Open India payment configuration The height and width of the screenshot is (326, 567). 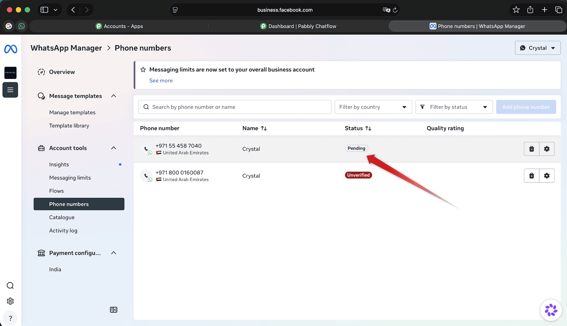pyautogui.click(x=55, y=269)
